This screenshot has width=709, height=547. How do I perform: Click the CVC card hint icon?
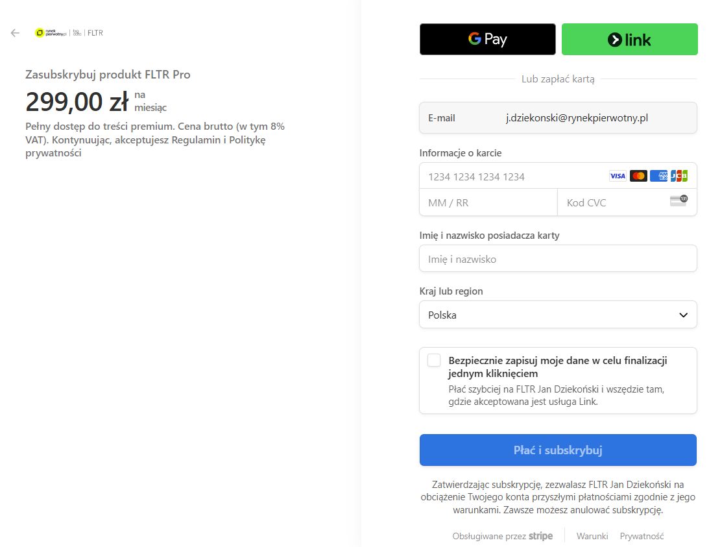coord(679,201)
